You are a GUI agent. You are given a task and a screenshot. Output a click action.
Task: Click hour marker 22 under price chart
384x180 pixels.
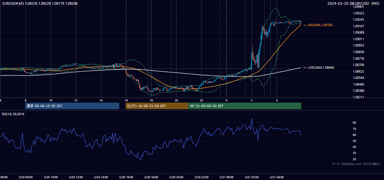point(202,100)
